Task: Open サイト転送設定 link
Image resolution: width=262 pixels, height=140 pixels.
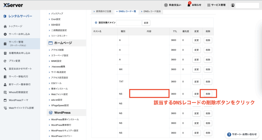Action: tap(59, 72)
